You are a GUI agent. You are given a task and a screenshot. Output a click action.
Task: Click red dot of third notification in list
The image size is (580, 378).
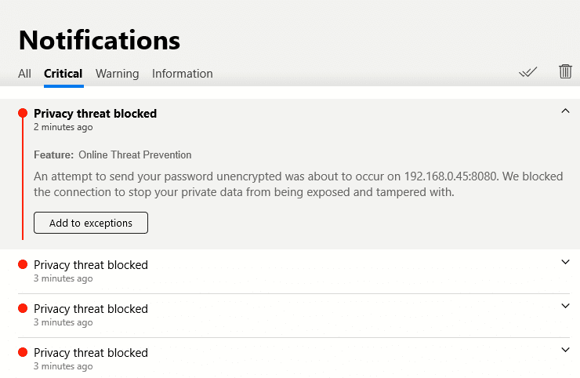[x=23, y=309]
